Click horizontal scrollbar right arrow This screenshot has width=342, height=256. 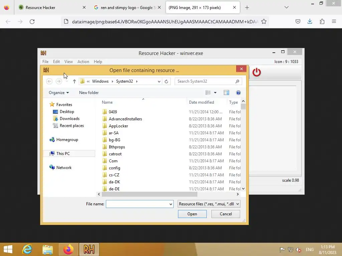[238, 194]
